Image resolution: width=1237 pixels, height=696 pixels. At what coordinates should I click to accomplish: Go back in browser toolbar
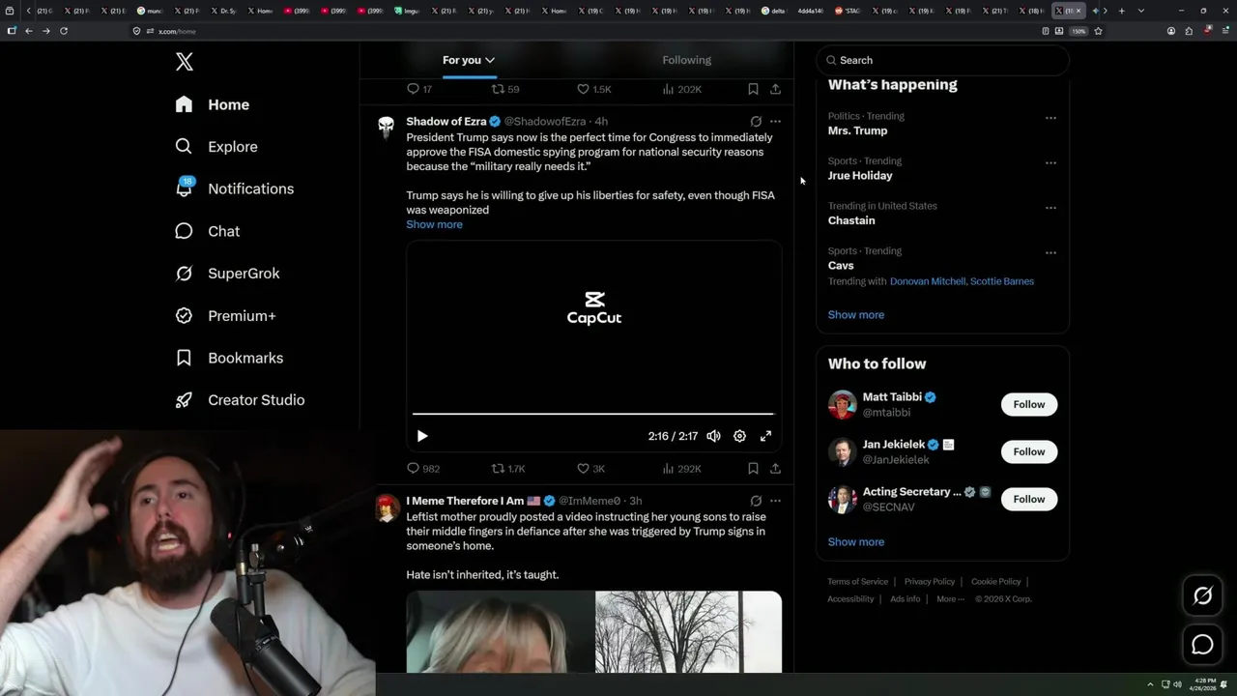[29, 31]
